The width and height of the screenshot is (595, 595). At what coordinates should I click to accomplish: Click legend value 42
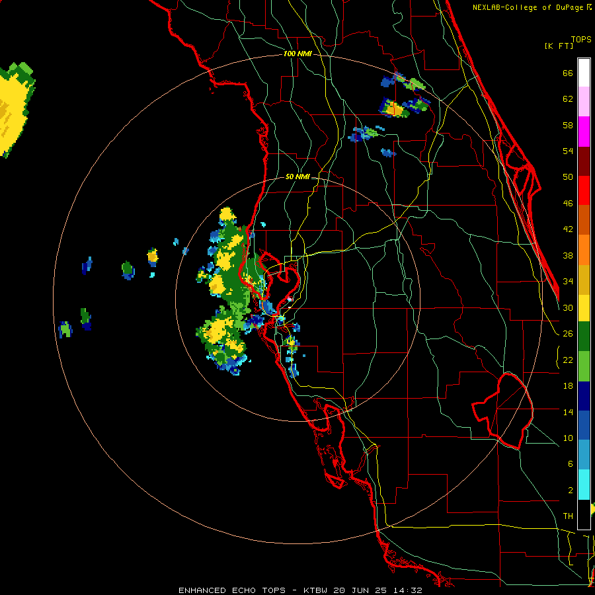[568, 229]
